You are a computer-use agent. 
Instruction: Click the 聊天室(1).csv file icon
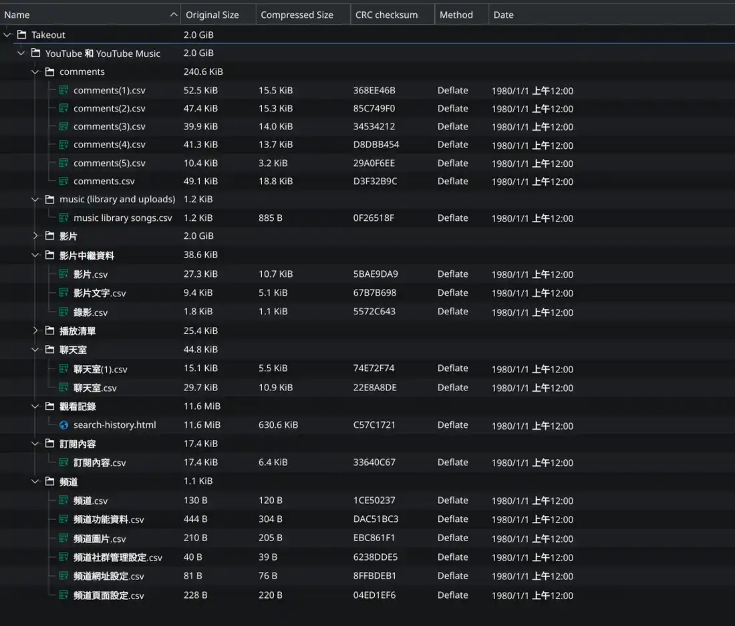63,368
